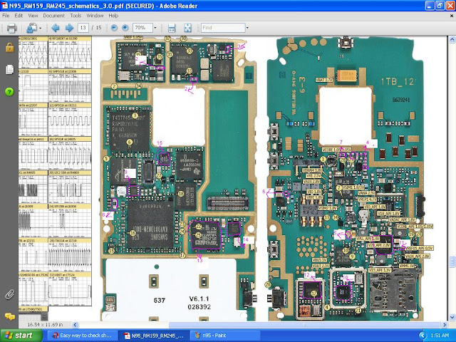Click the Find text search box
This screenshot has height=342, width=456.
coord(221,28)
